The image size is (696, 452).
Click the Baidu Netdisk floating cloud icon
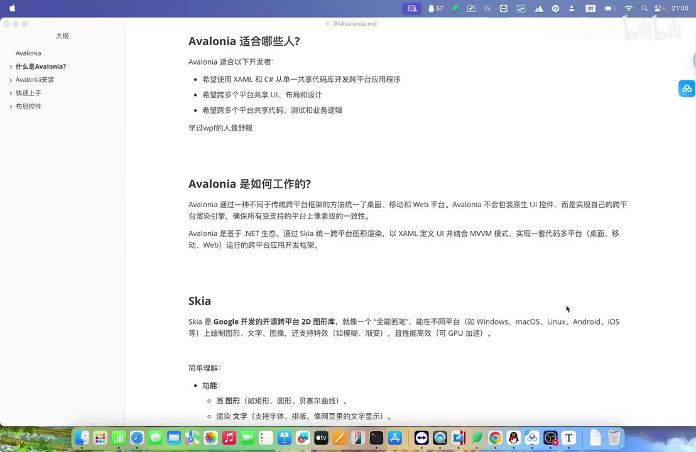point(687,89)
